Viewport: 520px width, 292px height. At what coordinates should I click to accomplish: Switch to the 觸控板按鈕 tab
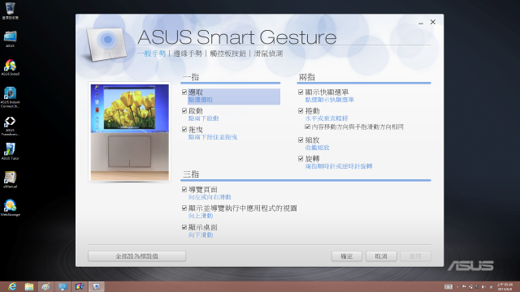tap(227, 54)
